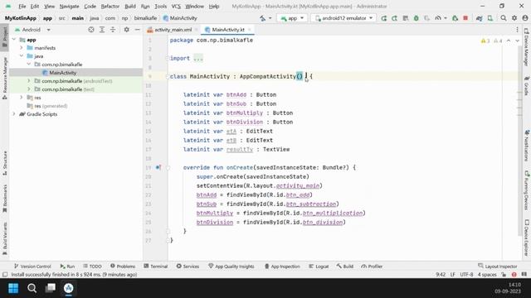Open the Layout Inspector tool window
This screenshot has width=531, height=298.
click(498, 267)
